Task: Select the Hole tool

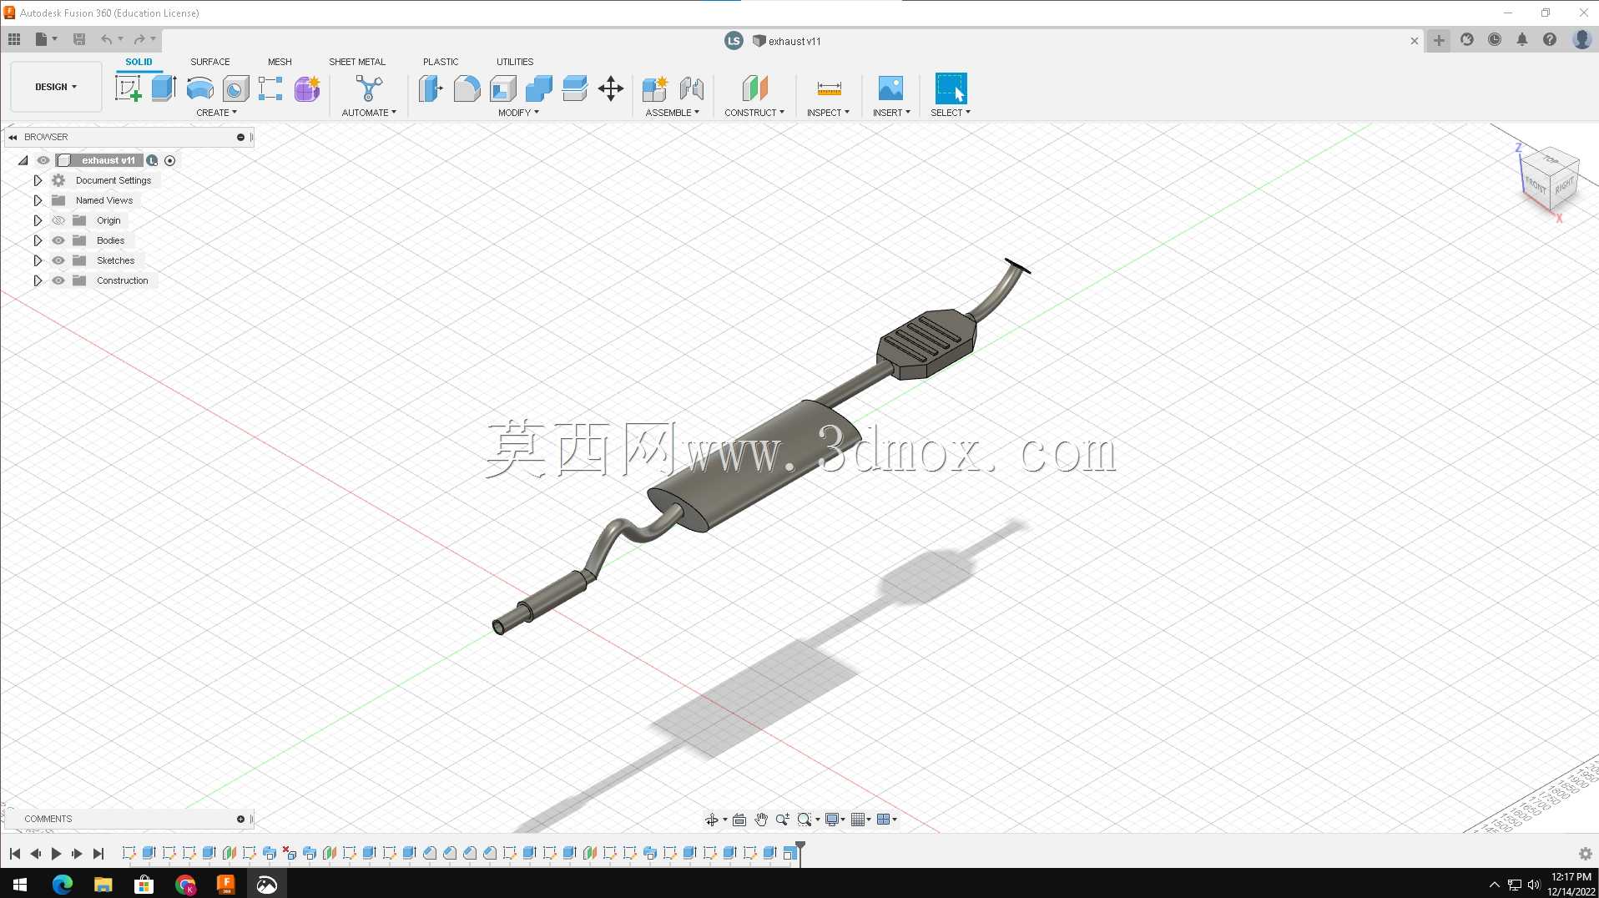Action: [235, 88]
